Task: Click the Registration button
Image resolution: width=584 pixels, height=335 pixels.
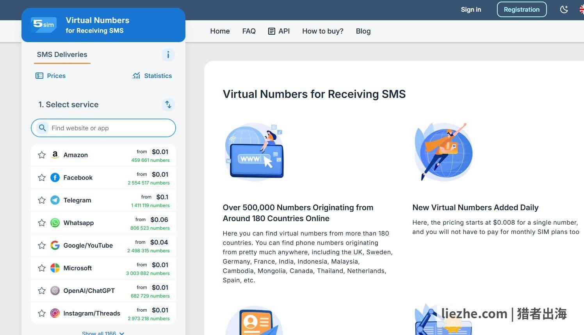Action: click(x=522, y=9)
